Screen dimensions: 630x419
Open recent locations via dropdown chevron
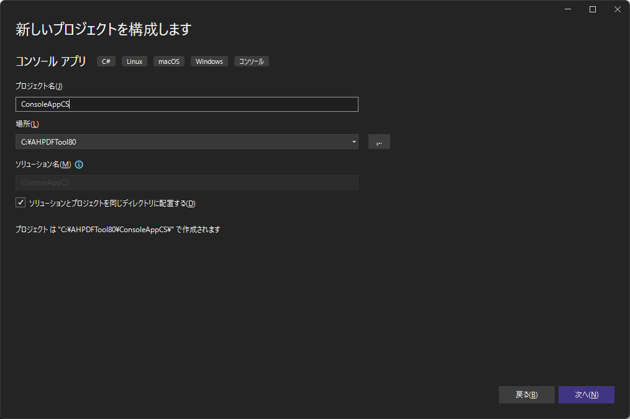353,142
